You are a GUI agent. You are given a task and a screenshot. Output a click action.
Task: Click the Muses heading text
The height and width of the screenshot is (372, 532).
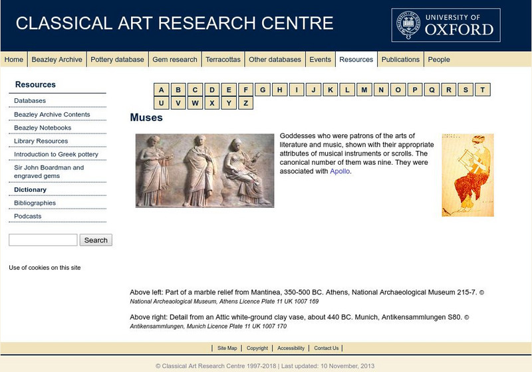[x=146, y=118]
